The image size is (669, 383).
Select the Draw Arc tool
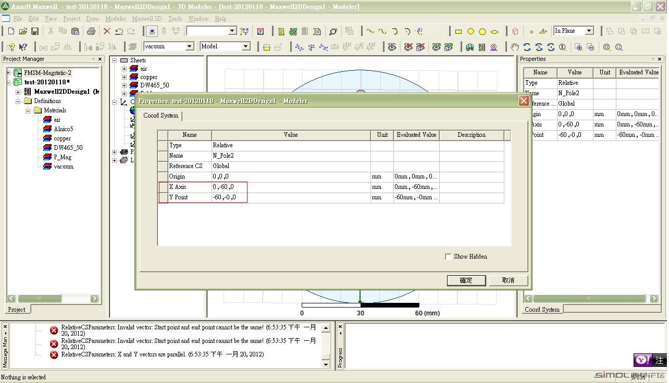click(x=394, y=31)
